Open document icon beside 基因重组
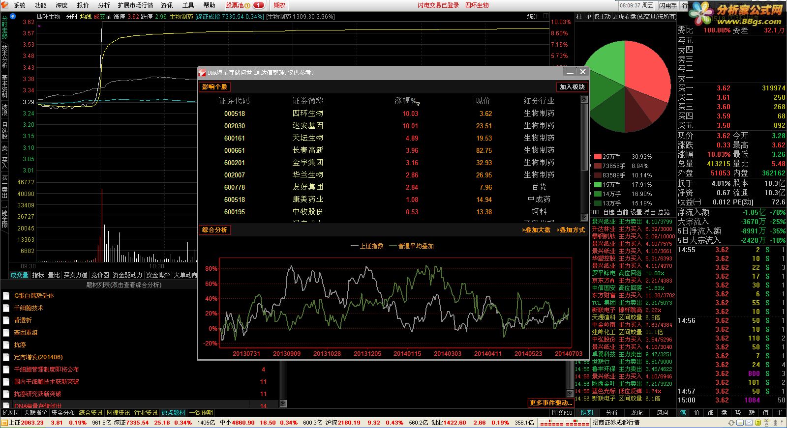This screenshot has height=428, width=787. point(6,333)
